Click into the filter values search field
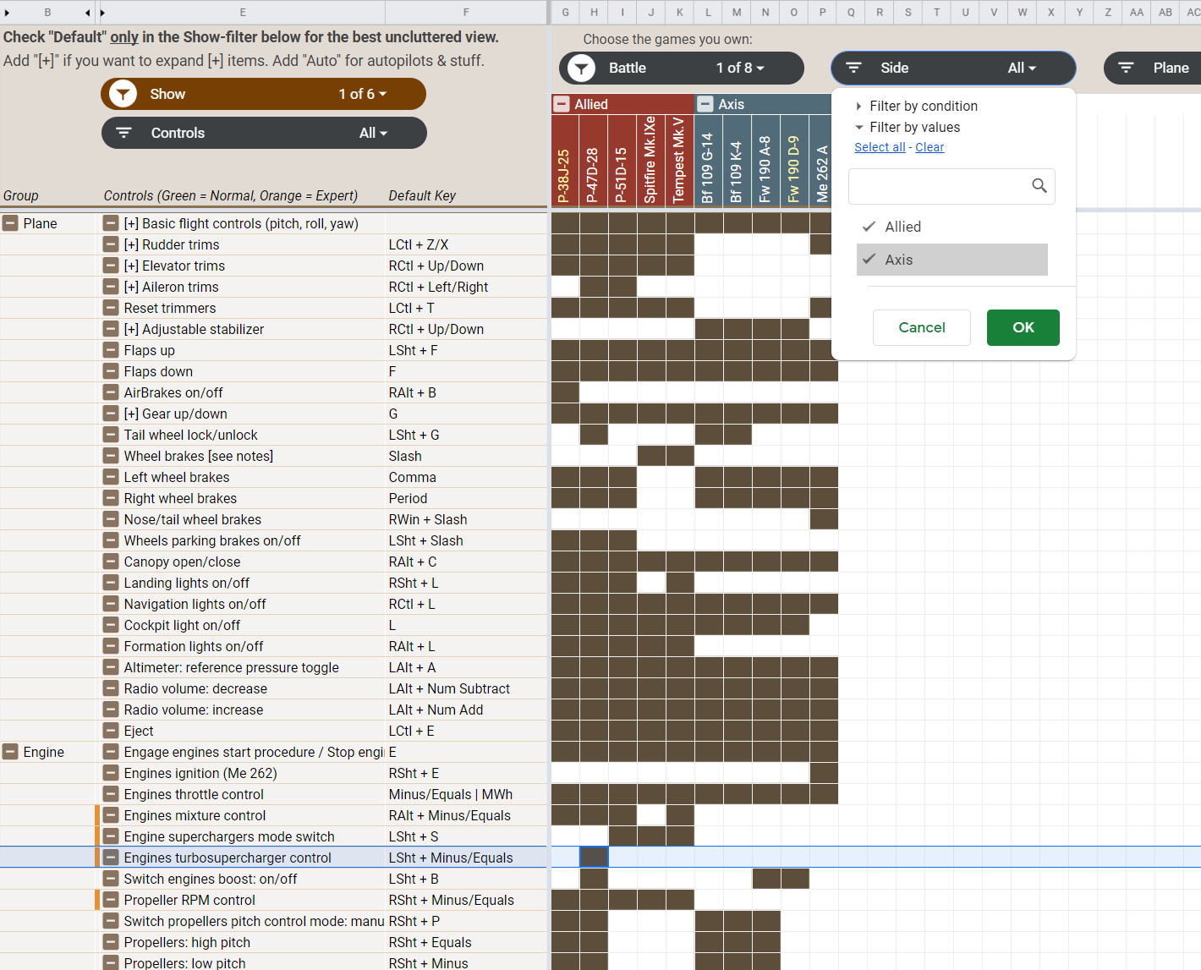The width and height of the screenshot is (1201, 970). tap(939, 186)
